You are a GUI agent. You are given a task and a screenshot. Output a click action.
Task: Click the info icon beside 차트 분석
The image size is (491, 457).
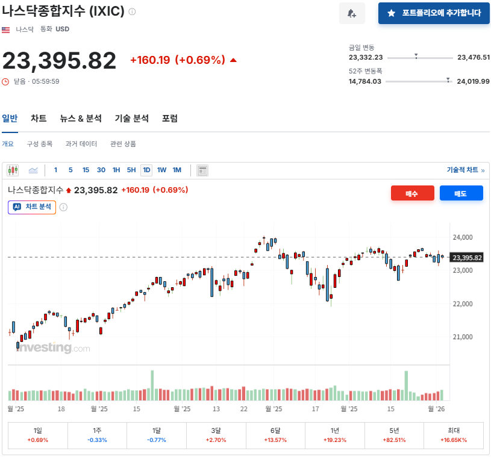63,207
